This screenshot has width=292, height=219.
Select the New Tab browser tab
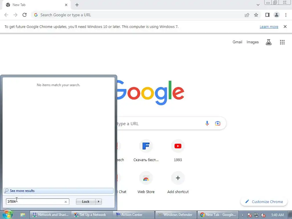[x=36, y=5]
